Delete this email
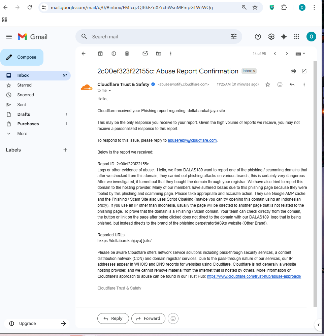The height and width of the screenshot is (336, 324). [127, 54]
